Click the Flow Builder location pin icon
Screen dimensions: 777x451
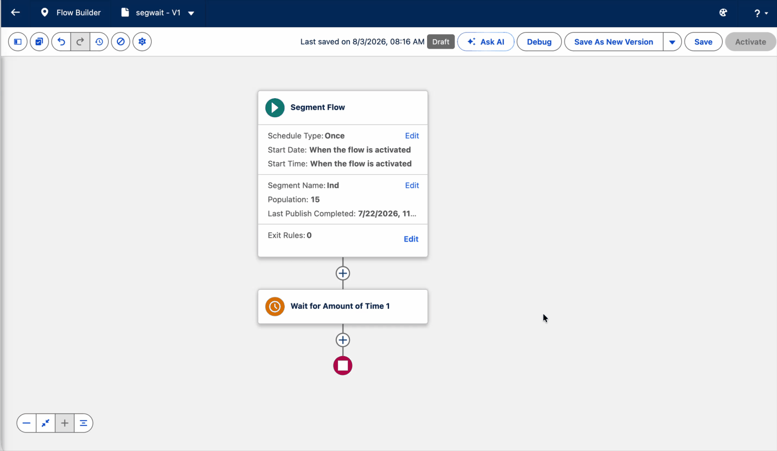click(x=45, y=12)
